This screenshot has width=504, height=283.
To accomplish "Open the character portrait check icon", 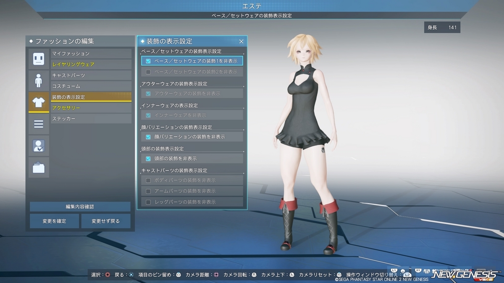I will 39,145.
